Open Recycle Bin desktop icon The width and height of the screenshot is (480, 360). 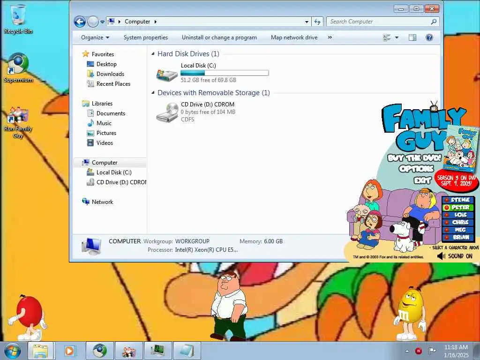(18, 19)
